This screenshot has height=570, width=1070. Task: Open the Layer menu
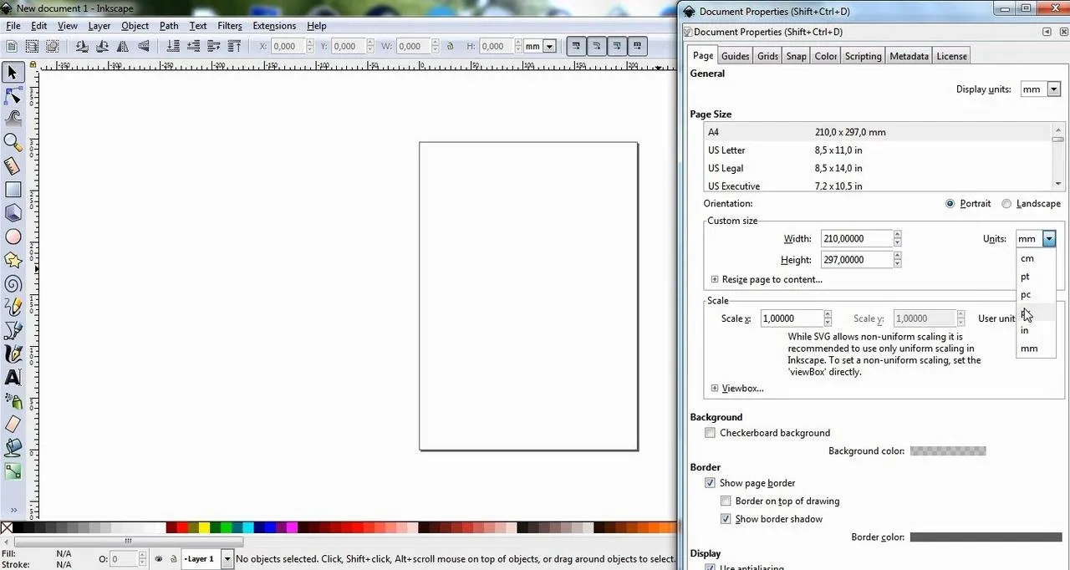[x=99, y=26]
